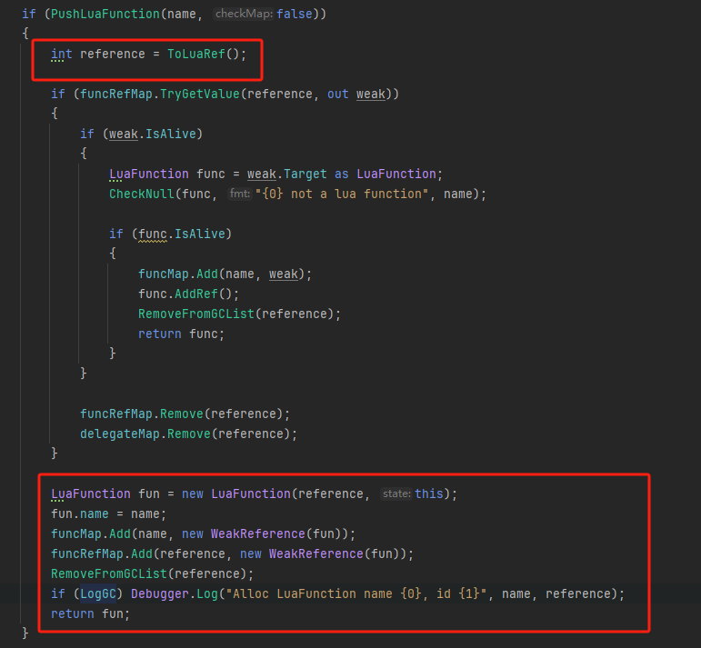Click the return fun statement
This screenshot has height=648, width=701.
click(x=91, y=614)
